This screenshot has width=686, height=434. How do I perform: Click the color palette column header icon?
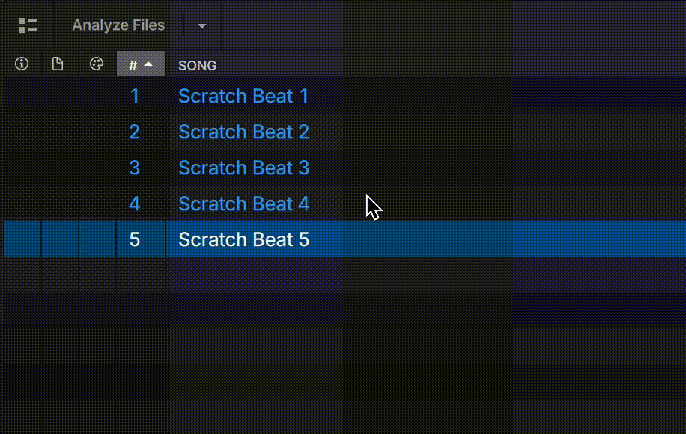[x=96, y=64]
